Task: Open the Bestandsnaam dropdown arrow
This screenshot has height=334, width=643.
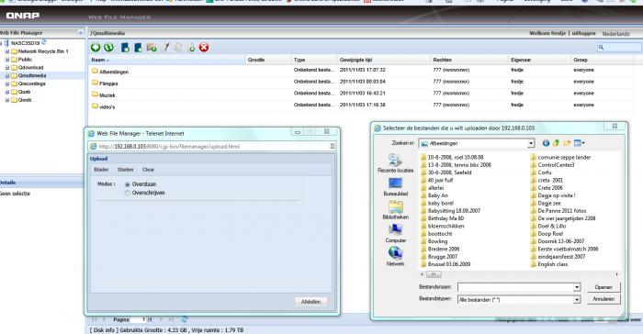Action: point(577,287)
